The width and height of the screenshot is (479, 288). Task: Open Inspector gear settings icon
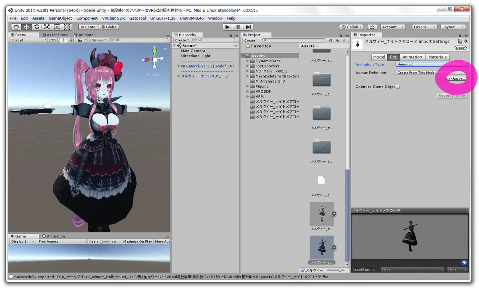[x=465, y=41]
